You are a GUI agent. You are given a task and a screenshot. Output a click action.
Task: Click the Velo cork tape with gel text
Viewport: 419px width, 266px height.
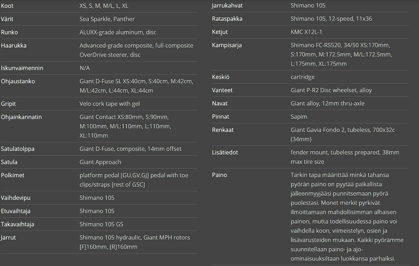tap(109, 104)
